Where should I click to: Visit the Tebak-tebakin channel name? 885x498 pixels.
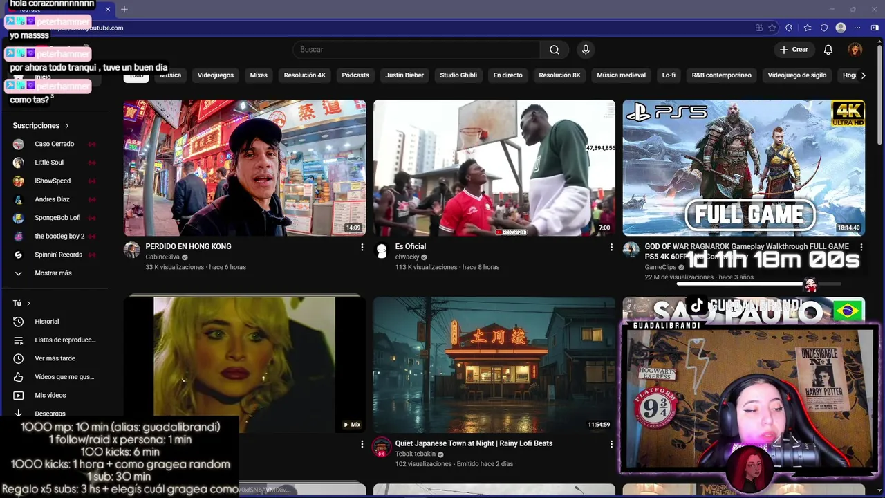click(416, 454)
